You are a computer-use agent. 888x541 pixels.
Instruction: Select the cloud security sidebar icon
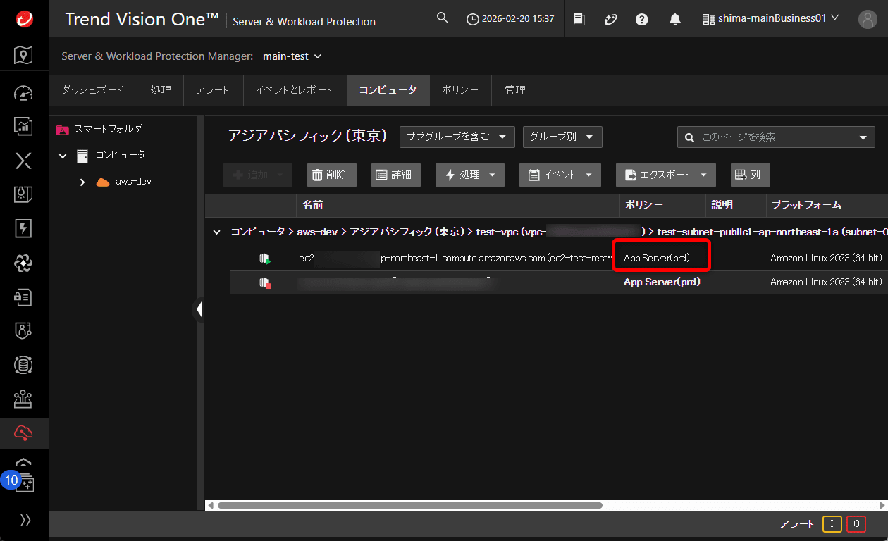pyautogui.click(x=24, y=434)
